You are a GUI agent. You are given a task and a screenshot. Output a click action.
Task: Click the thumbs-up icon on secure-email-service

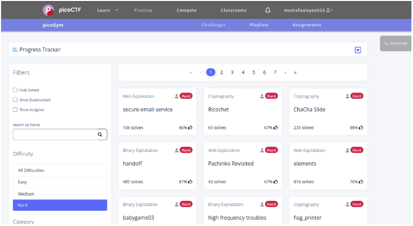[x=190, y=128]
